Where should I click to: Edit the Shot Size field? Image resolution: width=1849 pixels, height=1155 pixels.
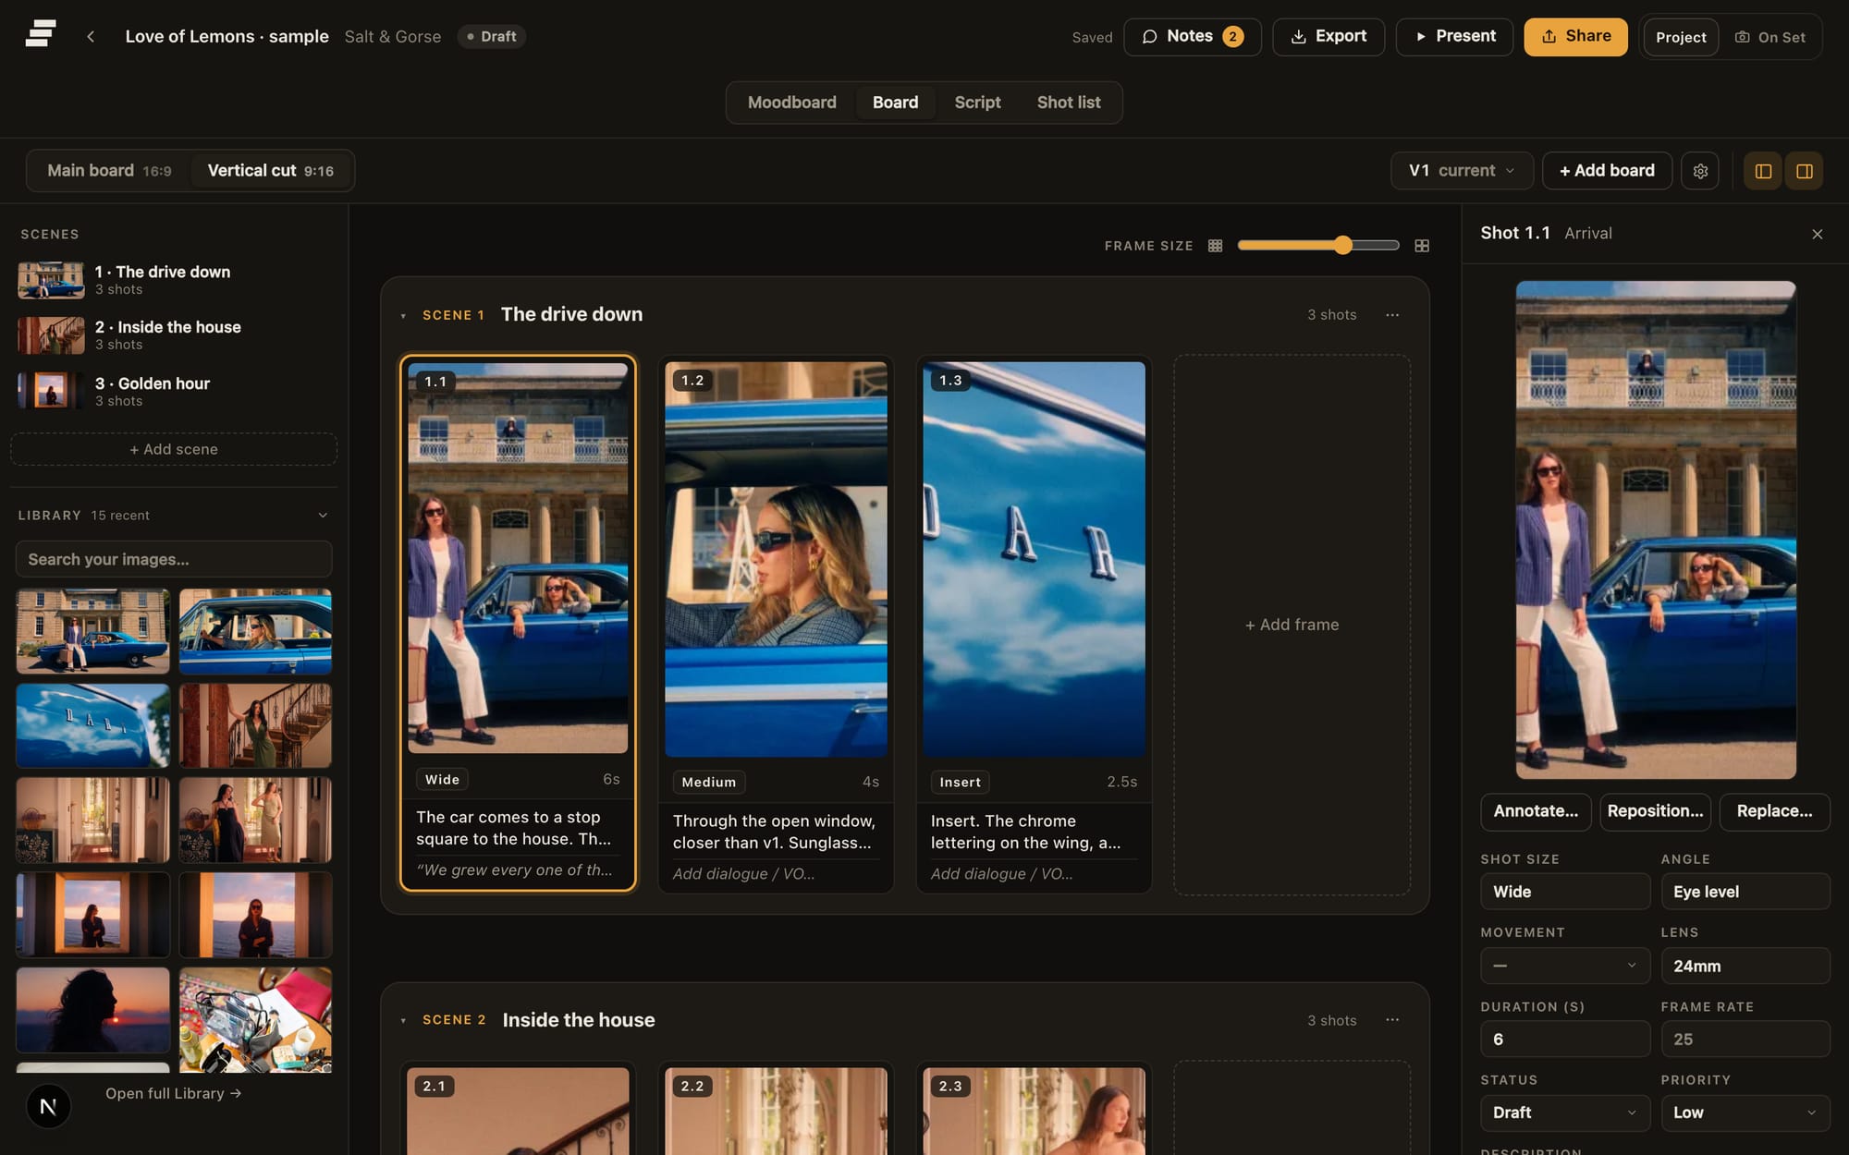[1565, 892]
